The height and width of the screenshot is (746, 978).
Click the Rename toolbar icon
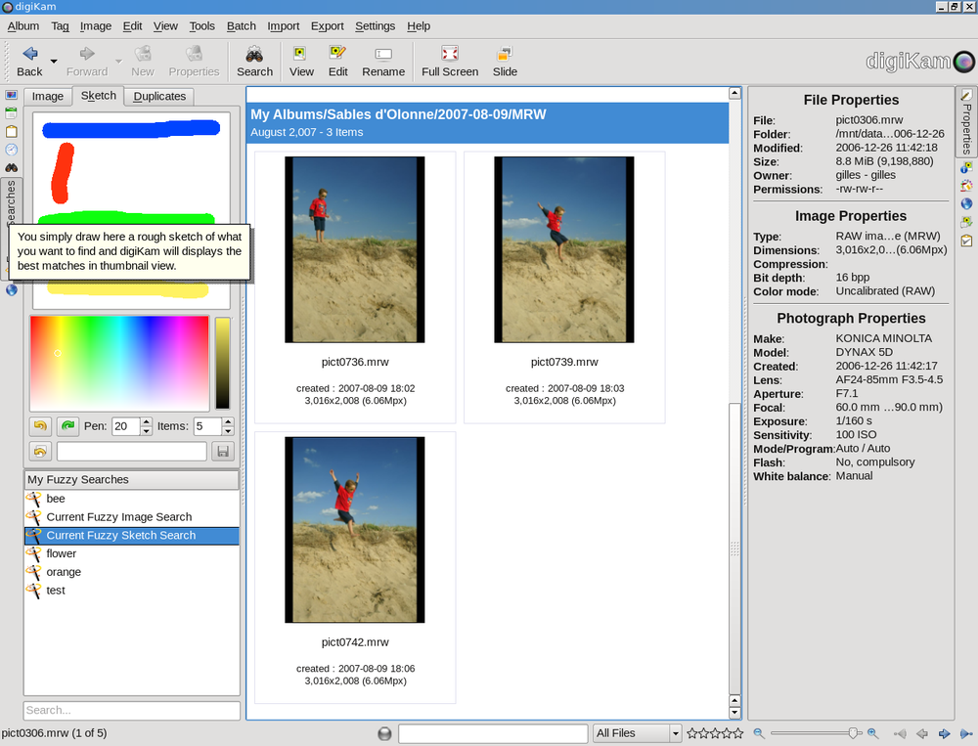pos(383,61)
